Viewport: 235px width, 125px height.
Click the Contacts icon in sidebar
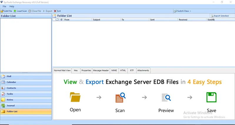pos(3,88)
